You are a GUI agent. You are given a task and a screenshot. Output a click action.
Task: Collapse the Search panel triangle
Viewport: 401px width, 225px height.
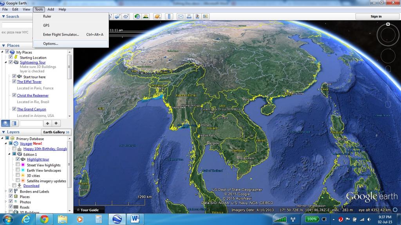point(3,16)
